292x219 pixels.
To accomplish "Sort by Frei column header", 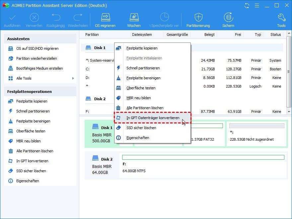I will click(x=238, y=35).
